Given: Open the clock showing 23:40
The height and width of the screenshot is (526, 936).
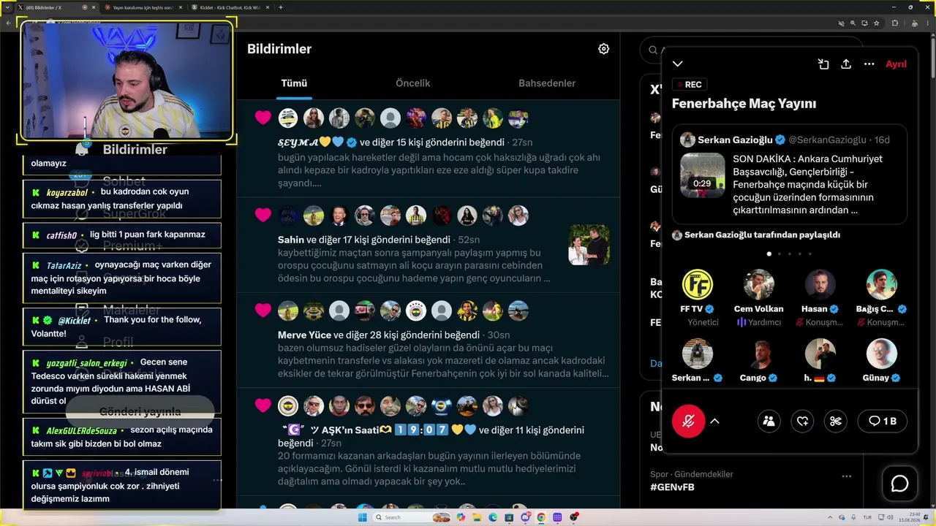Looking at the screenshot, I should point(909,517).
